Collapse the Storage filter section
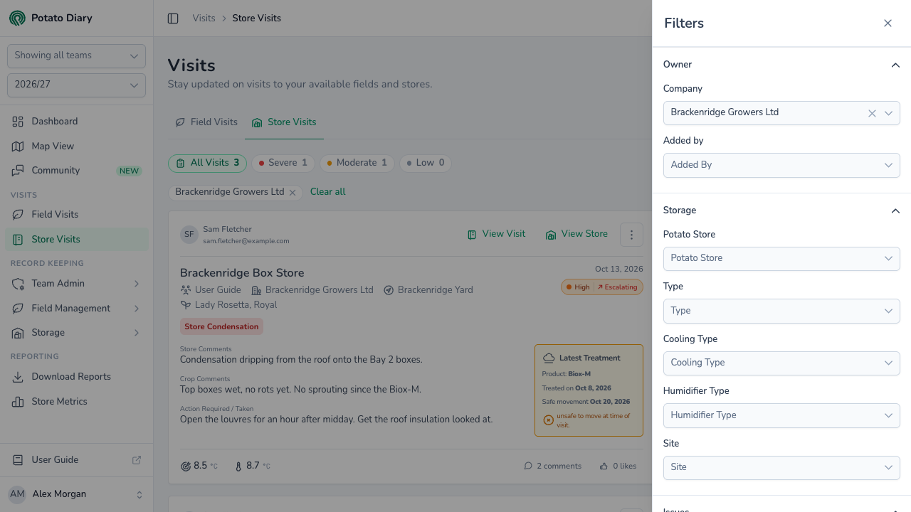This screenshot has height=512, width=911. (x=895, y=211)
